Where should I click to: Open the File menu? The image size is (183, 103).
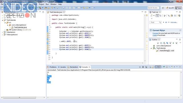click(2, 4)
